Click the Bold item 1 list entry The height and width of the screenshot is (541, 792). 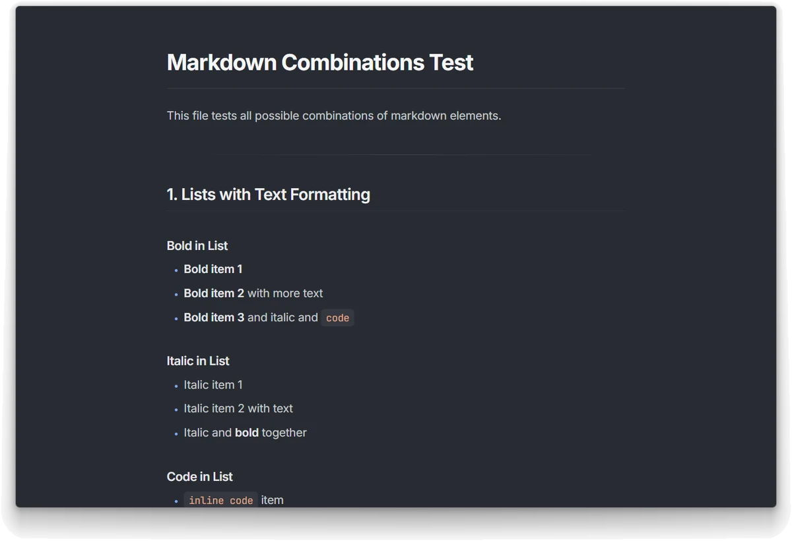(213, 269)
